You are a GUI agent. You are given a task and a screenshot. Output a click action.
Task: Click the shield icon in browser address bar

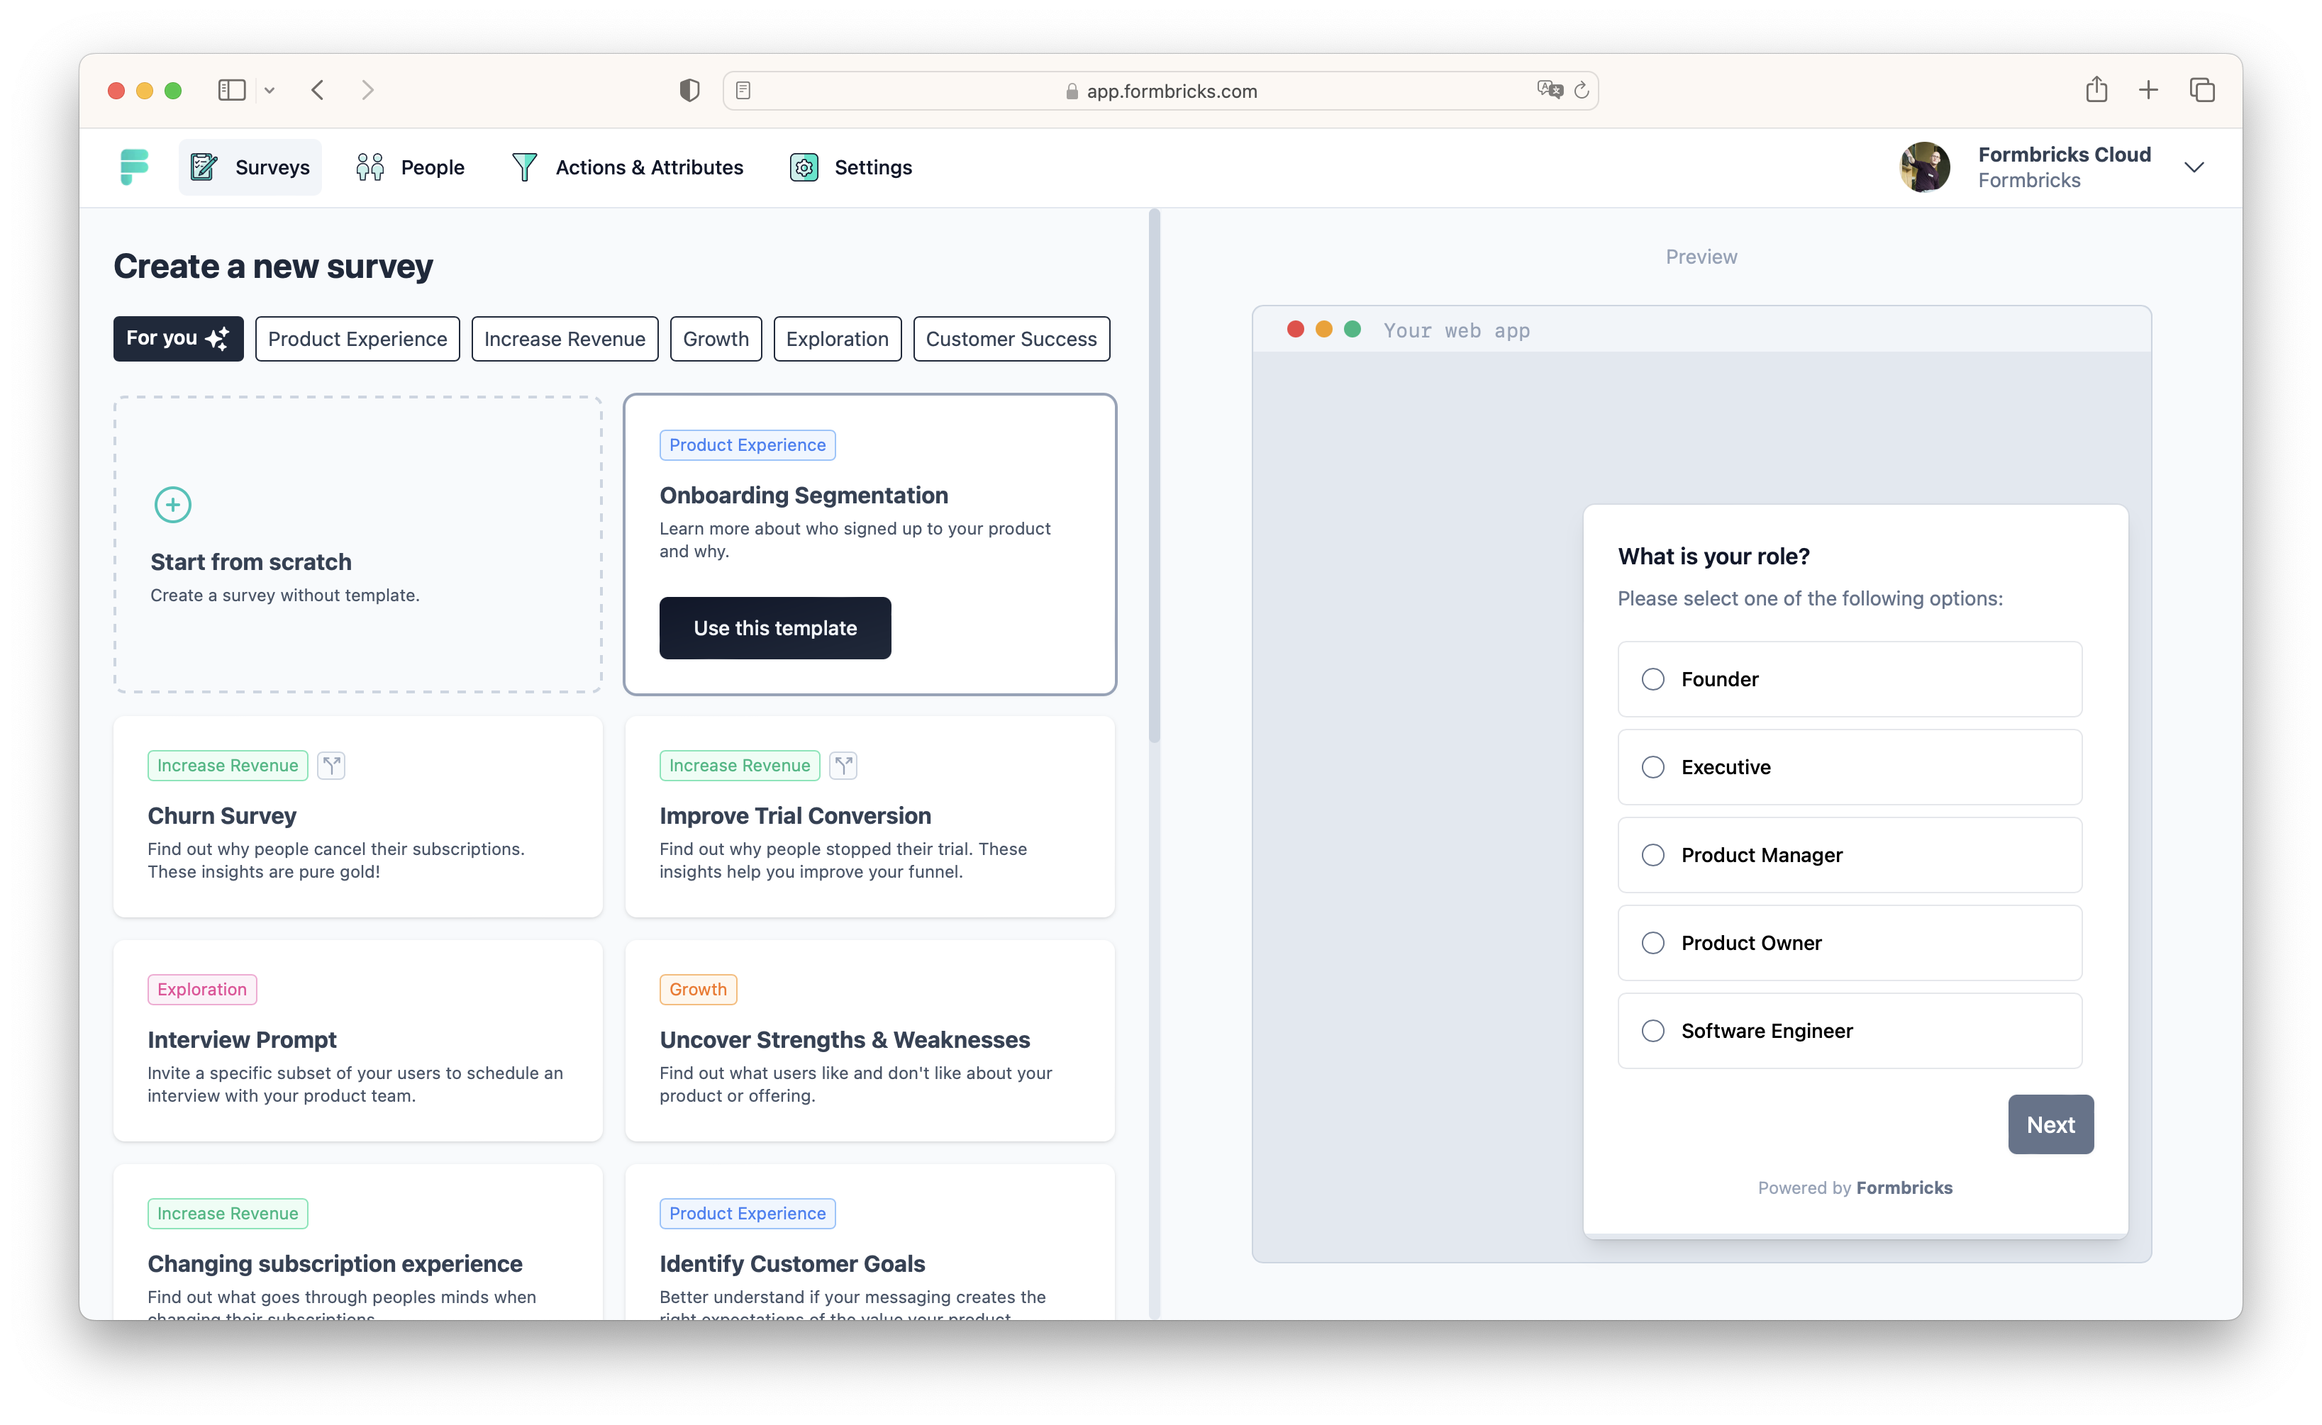[689, 89]
